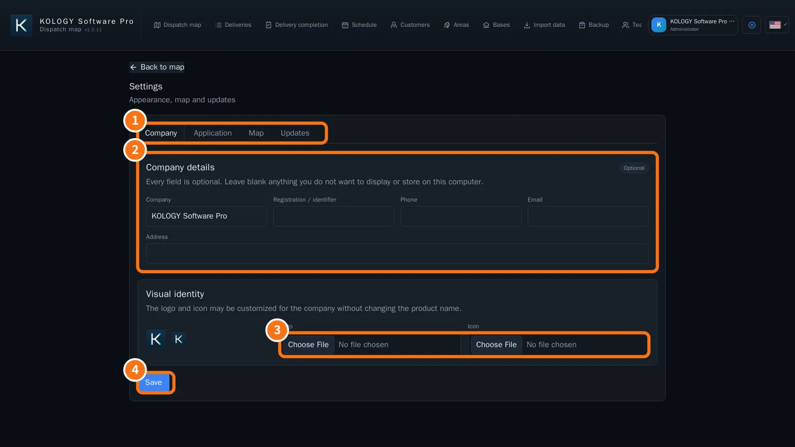
Task: Click the Dispatch map version label
Action: (x=93, y=30)
